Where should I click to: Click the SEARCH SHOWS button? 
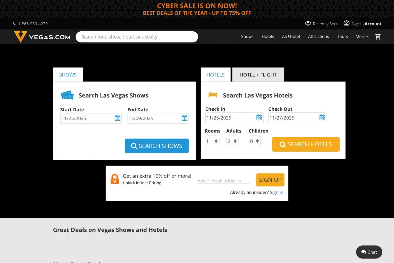tap(157, 146)
